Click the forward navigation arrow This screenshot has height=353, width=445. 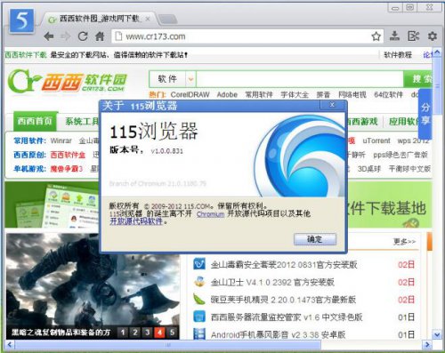pos(66,36)
